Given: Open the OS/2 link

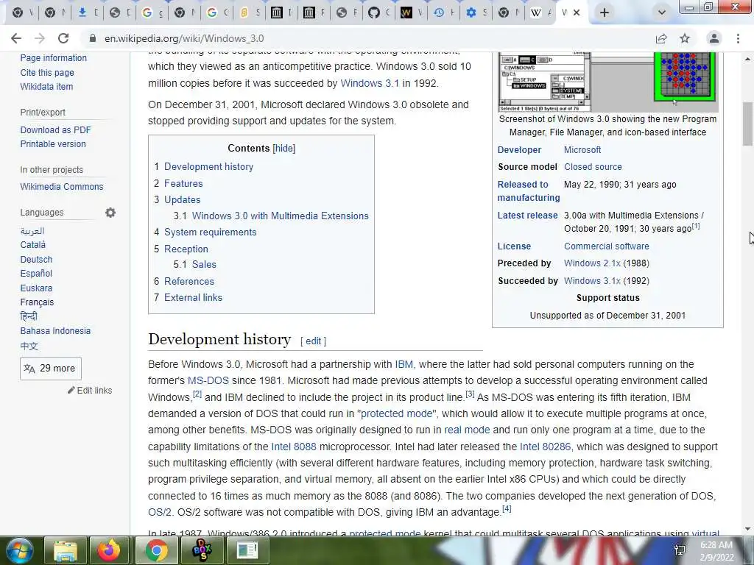Looking at the screenshot, I should click(160, 513).
